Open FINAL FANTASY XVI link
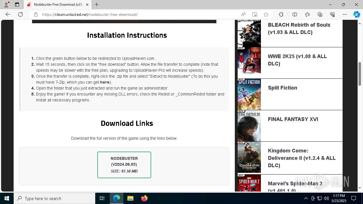The image size is (363, 204). [x=293, y=119]
